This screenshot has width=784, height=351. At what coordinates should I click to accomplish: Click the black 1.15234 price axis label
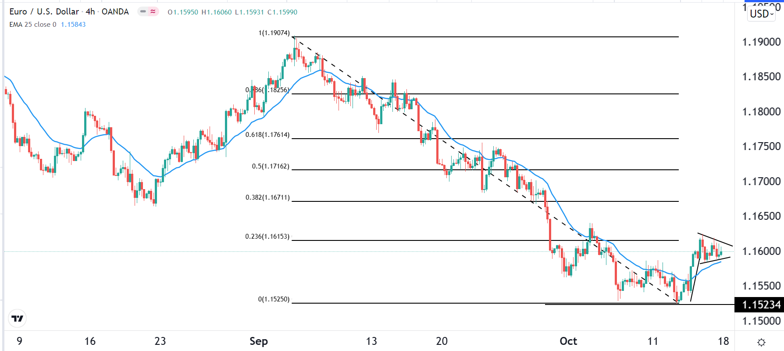761,304
